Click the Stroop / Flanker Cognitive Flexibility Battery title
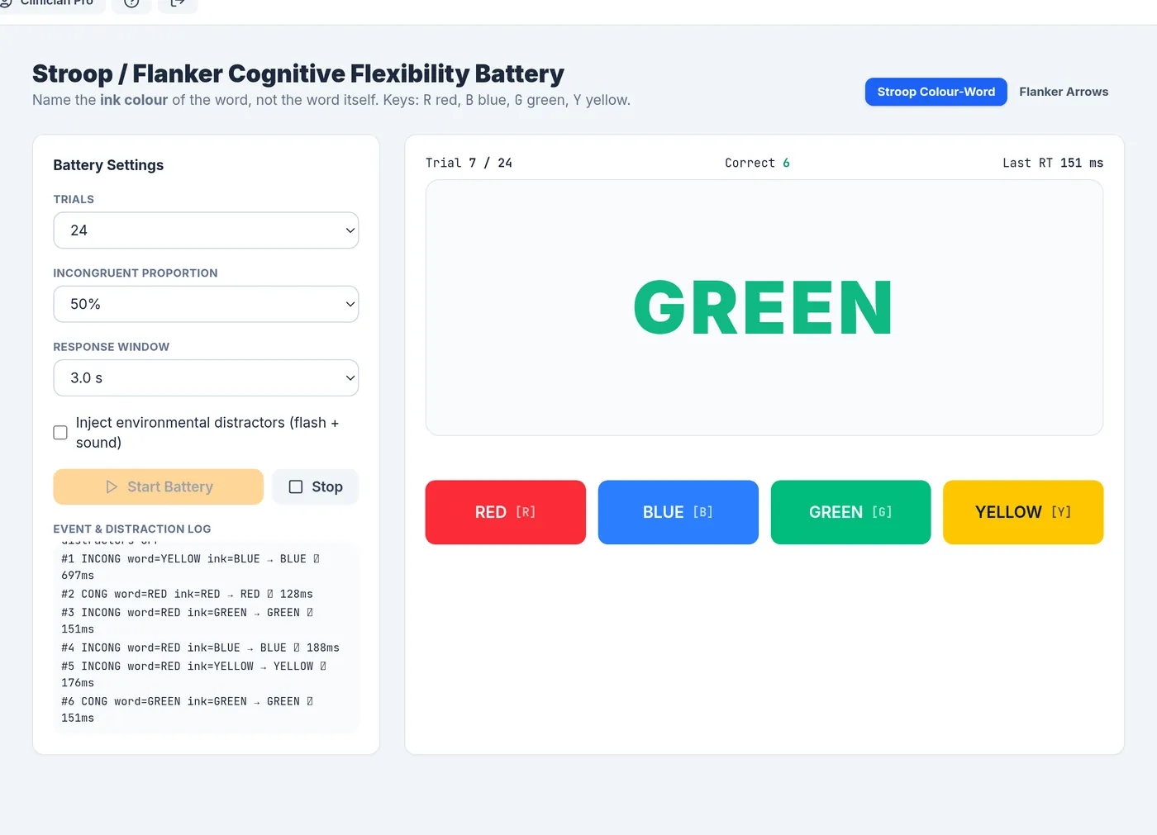Screen dimensions: 1157x835 tap(298, 74)
